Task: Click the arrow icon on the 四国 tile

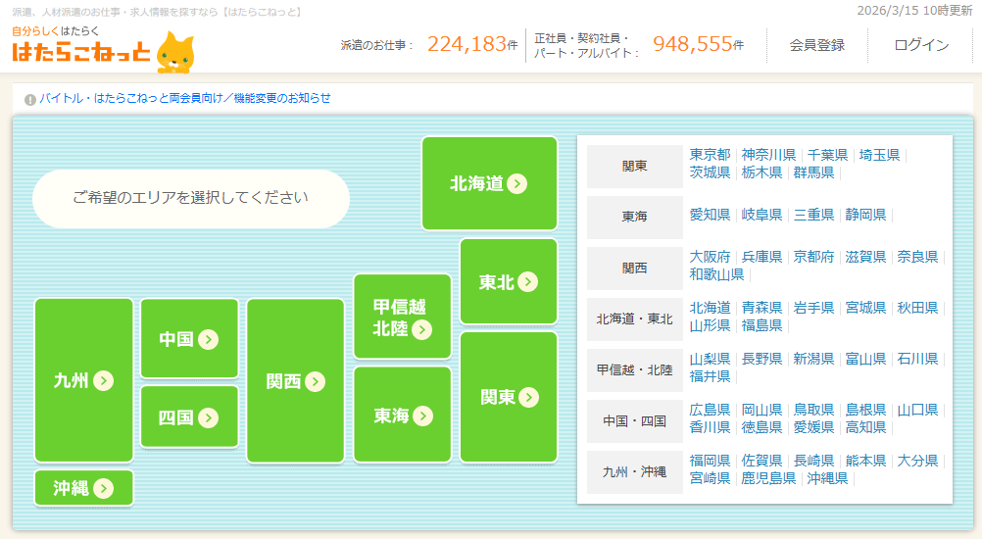Action: point(208,417)
